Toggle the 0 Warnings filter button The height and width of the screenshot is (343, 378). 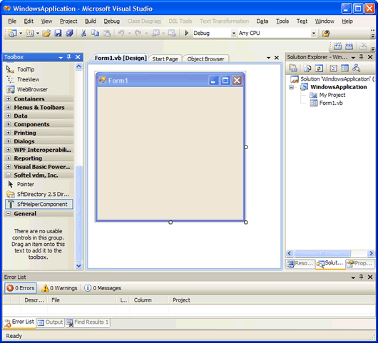pos(59,288)
